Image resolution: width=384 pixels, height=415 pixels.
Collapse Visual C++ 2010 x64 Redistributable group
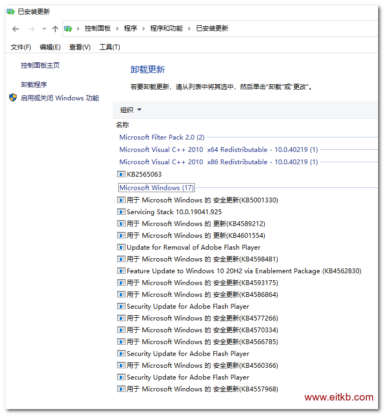pos(219,150)
